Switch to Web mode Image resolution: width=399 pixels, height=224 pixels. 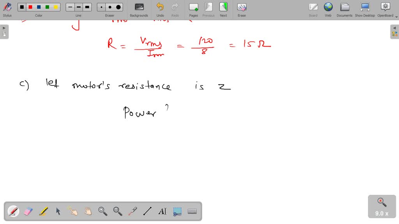(x=328, y=9)
